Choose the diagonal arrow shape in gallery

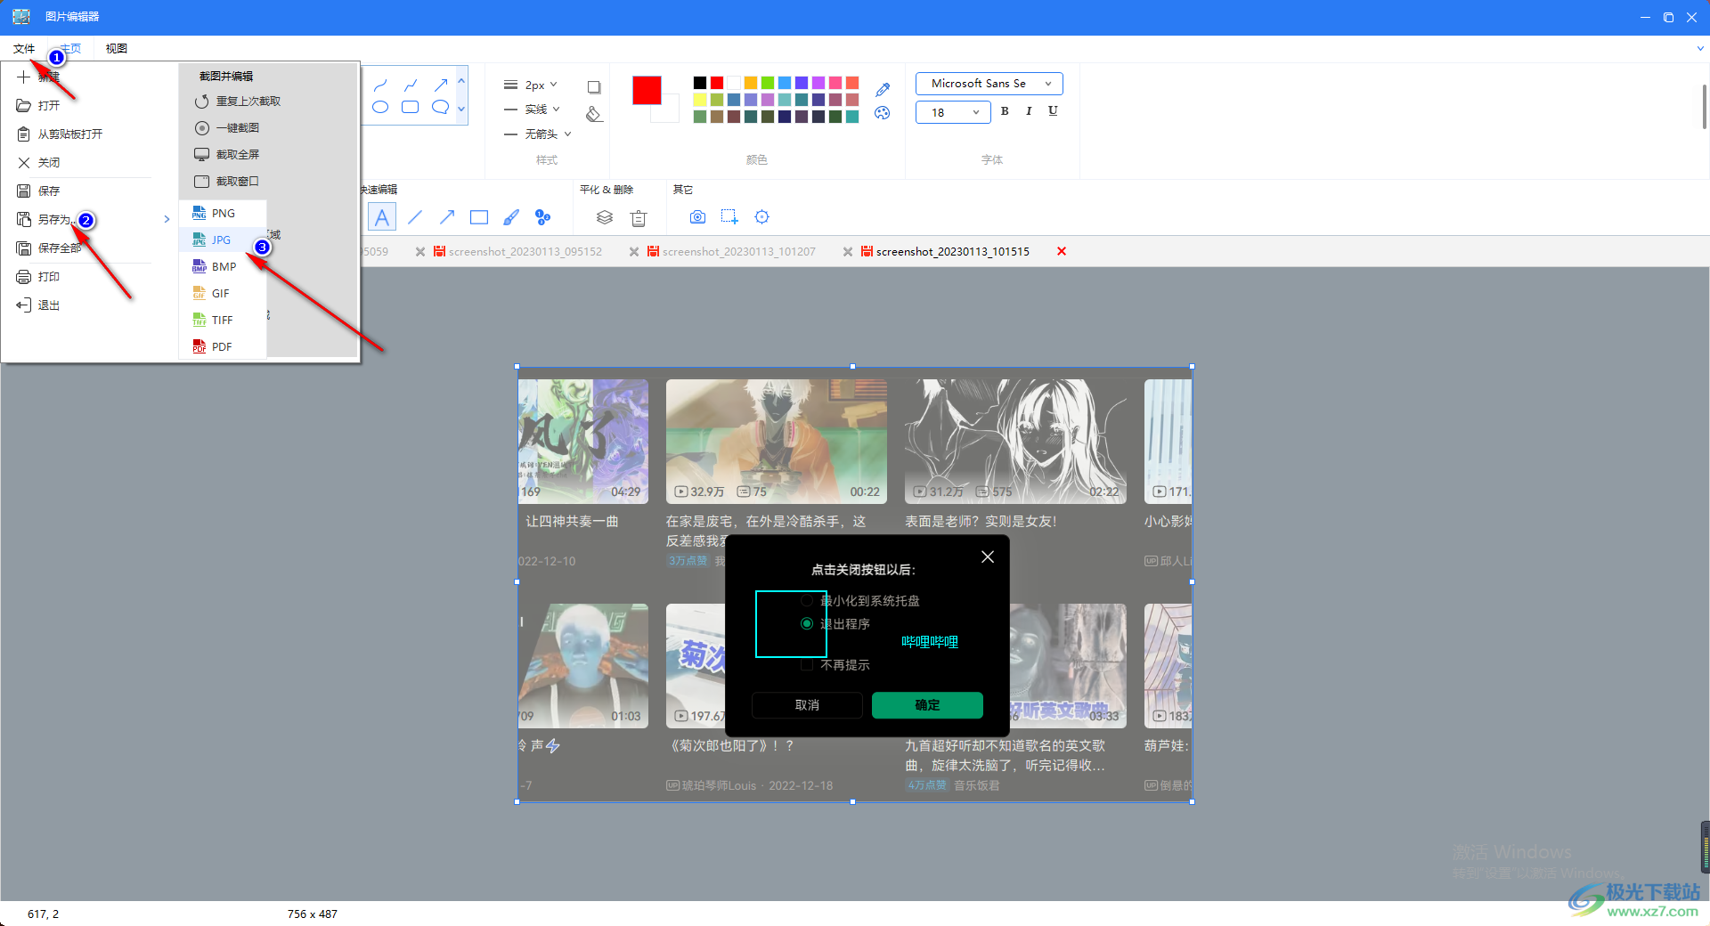pyautogui.click(x=441, y=85)
